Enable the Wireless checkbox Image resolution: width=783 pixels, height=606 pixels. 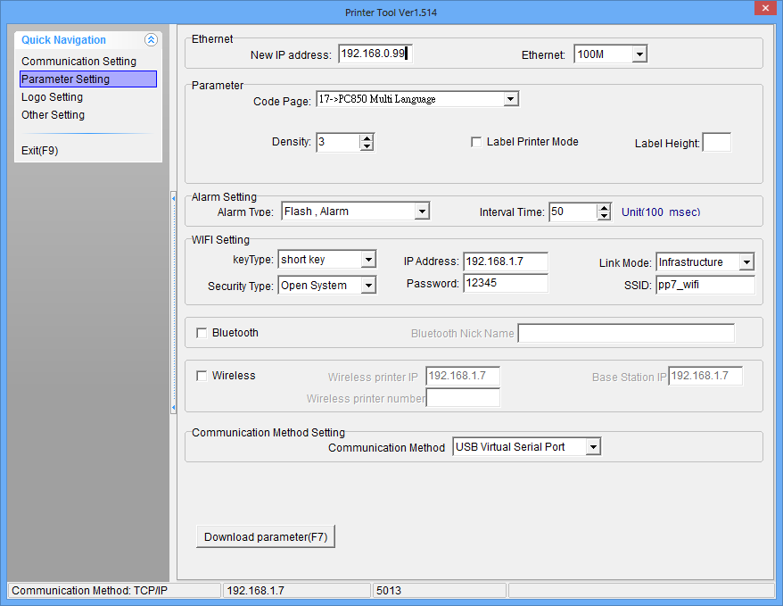pos(202,376)
